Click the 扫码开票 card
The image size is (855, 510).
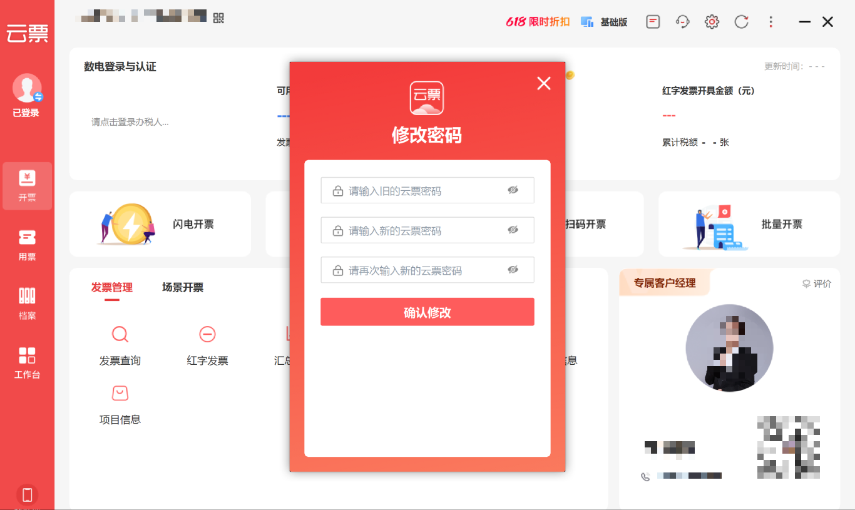tap(586, 224)
